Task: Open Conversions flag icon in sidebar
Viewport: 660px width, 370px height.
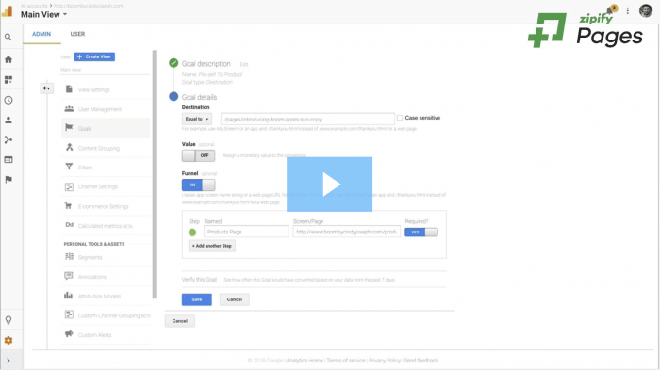Action: coord(8,180)
